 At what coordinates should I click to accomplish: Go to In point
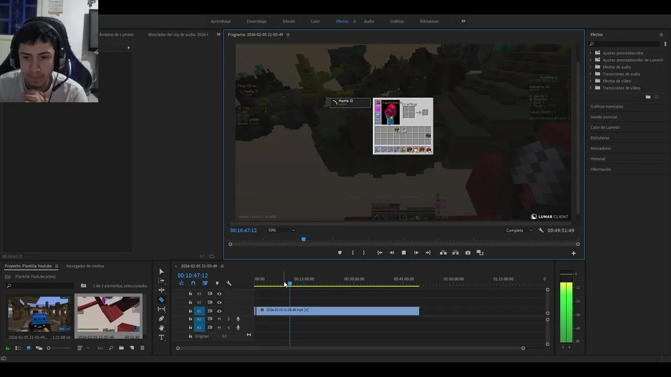pyautogui.click(x=380, y=253)
